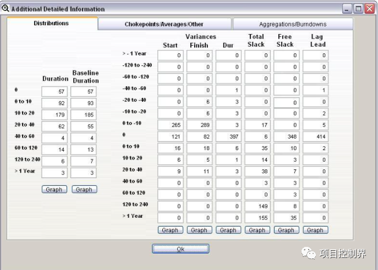Open the Graph for Duration distribution
The height and width of the screenshot is (270, 378).
pos(54,189)
